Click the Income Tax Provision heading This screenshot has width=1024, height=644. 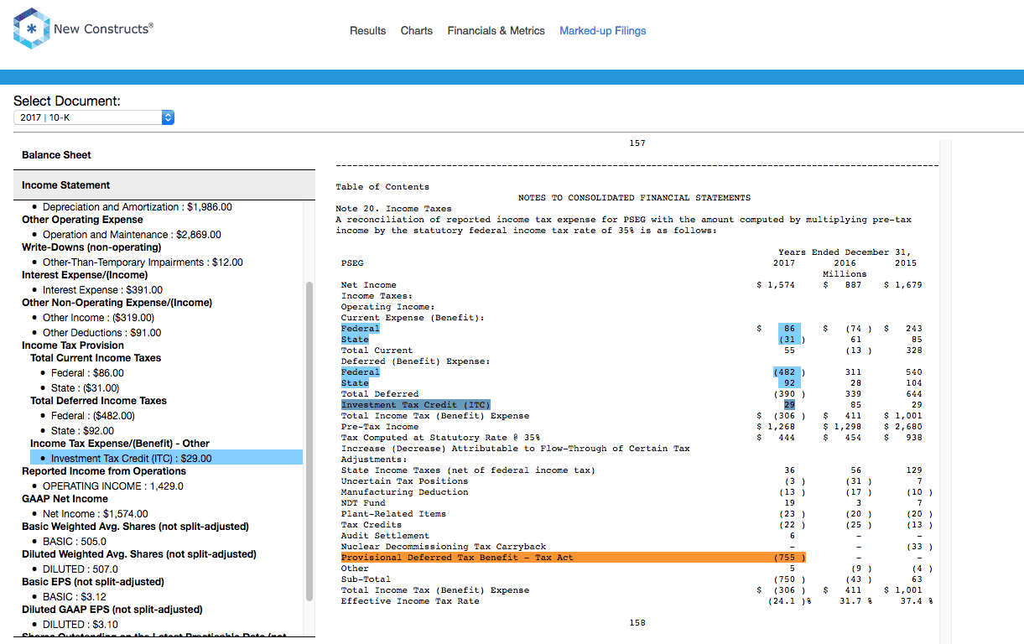pyautogui.click(x=73, y=345)
